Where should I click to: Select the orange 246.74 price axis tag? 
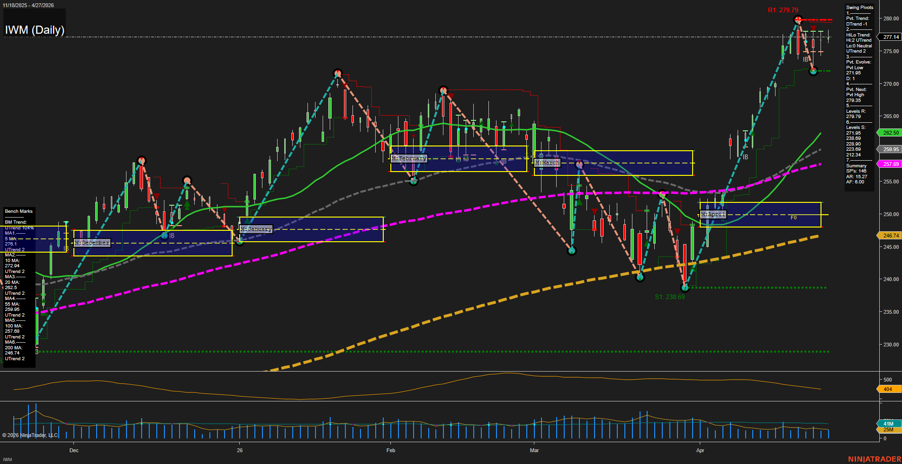point(891,236)
